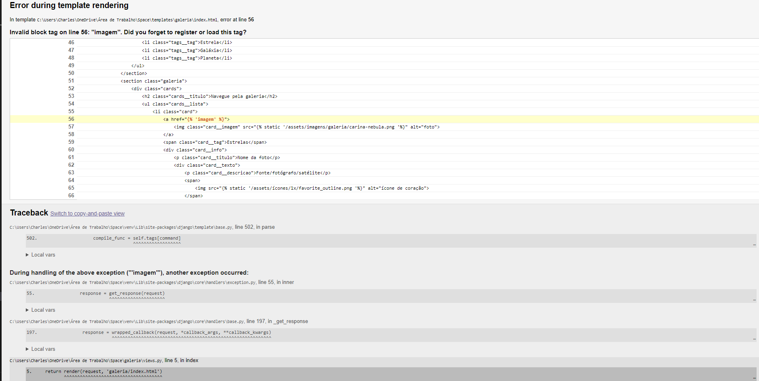This screenshot has width=759, height=381.
Task: Click the base.py line 197 _get_response frame header
Action: (159, 321)
